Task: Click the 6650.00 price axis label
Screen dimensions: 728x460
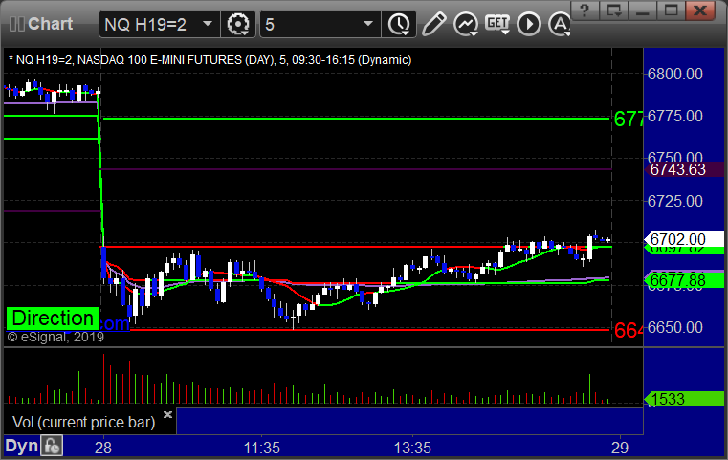Action: click(x=675, y=327)
